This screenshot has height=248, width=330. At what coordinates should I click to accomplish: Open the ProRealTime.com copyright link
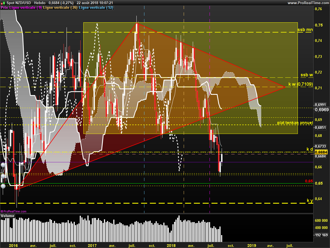[14, 211]
